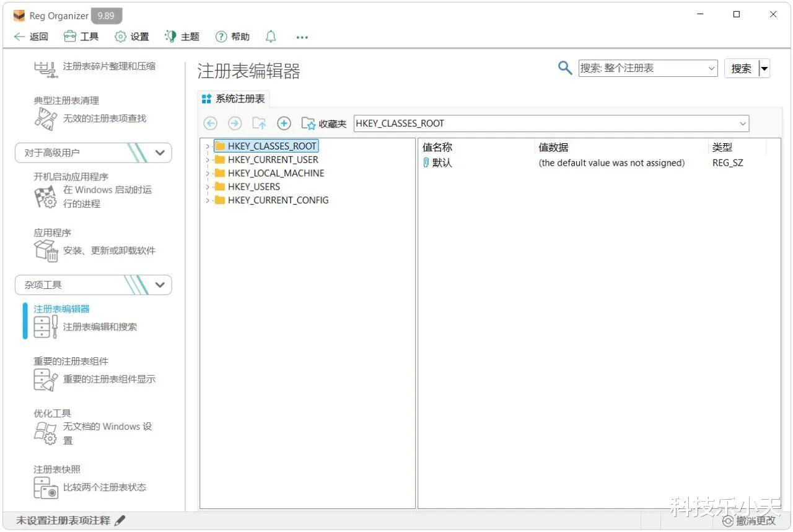Navigate forward in registry history
Screen dimensions: 793x532
(x=235, y=123)
